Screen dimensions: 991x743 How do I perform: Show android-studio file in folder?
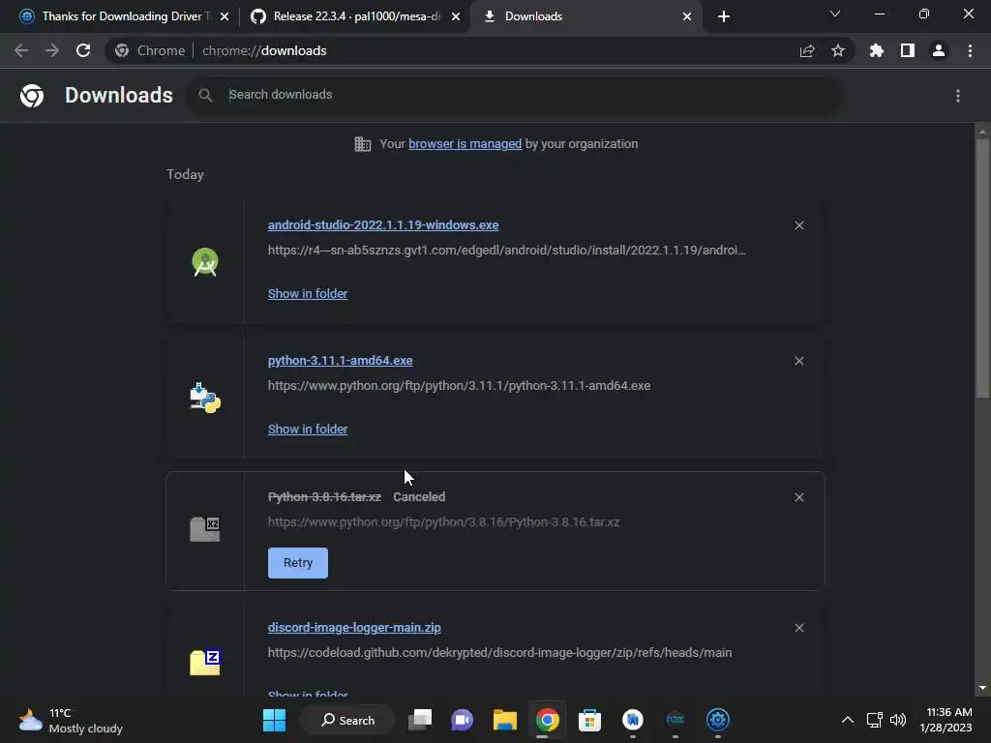pyautogui.click(x=308, y=294)
